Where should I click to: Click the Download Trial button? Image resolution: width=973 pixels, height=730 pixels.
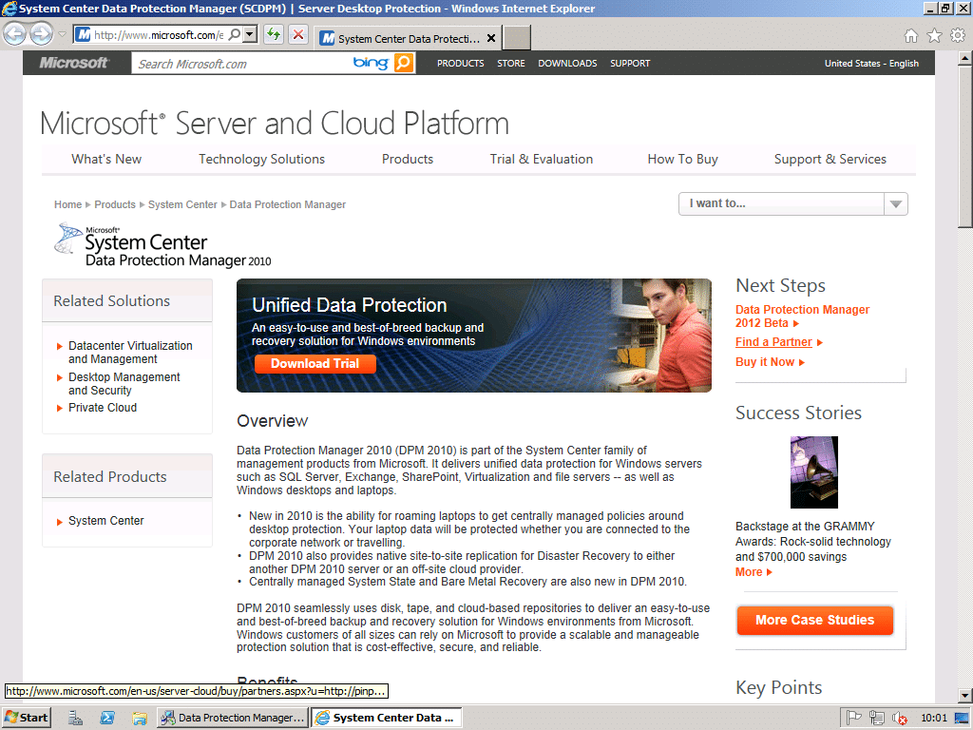point(315,364)
